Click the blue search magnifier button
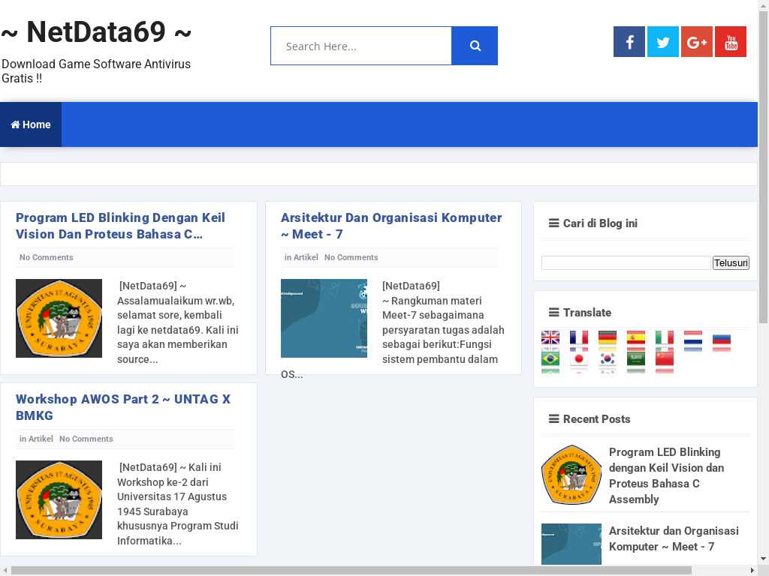 475,46
